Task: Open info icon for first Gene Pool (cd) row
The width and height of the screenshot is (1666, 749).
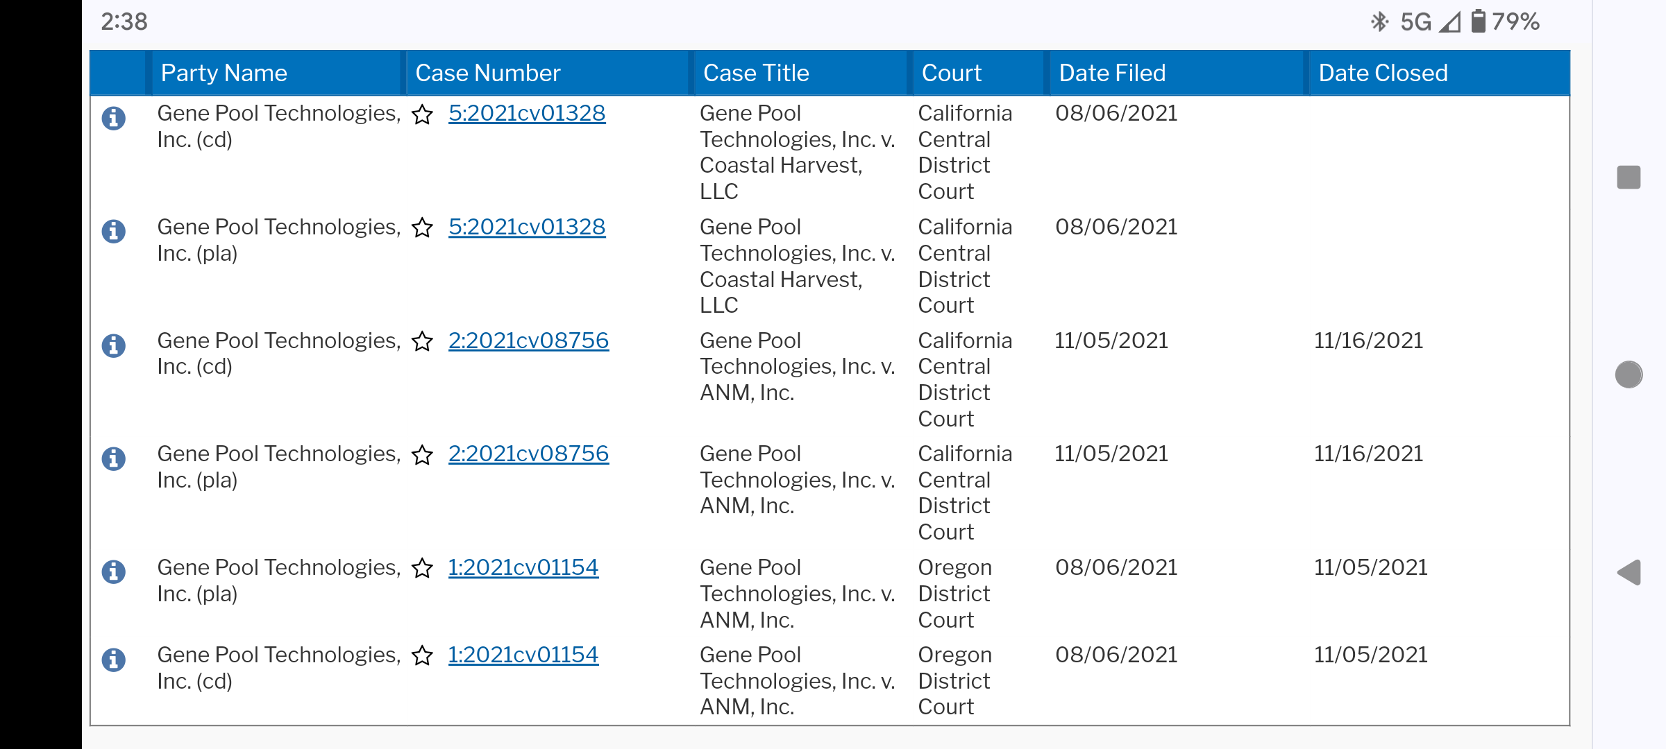Action: click(x=114, y=118)
